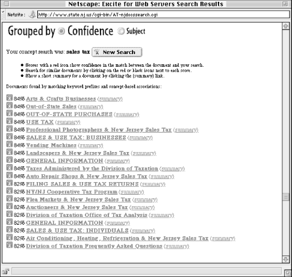292x277 pixels.
Task: Open the FILING SALES & USE TAX RETURNS link
Action: [82, 184]
